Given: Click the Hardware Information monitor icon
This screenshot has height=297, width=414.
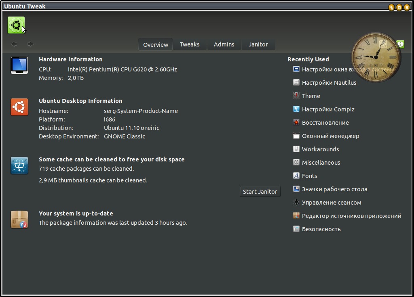Looking at the screenshot, I should (19, 65).
